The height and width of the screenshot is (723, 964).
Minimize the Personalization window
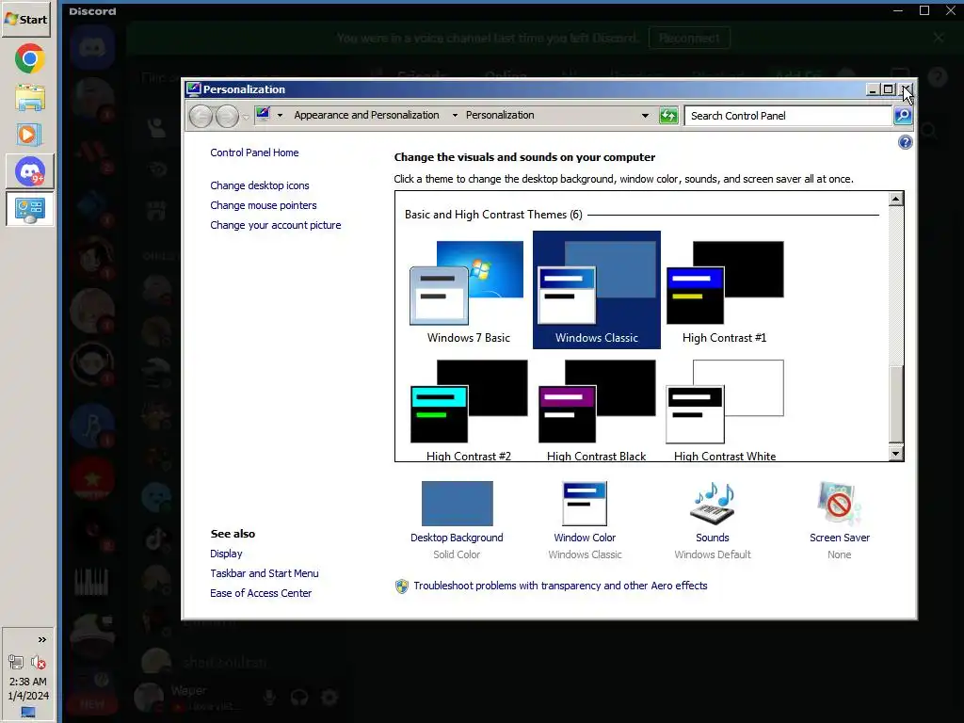pos(873,89)
